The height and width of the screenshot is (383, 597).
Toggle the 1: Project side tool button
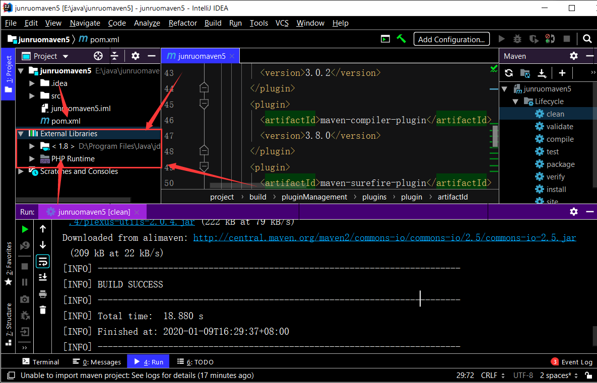click(x=8, y=74)
